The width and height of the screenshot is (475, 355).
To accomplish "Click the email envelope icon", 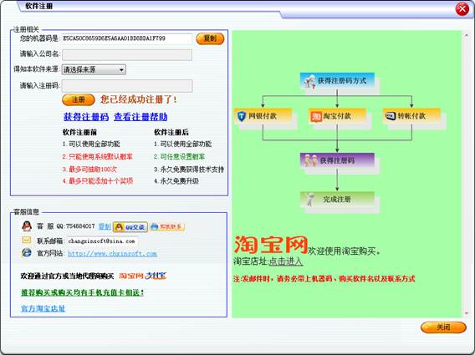I will (x=27, y=241).
